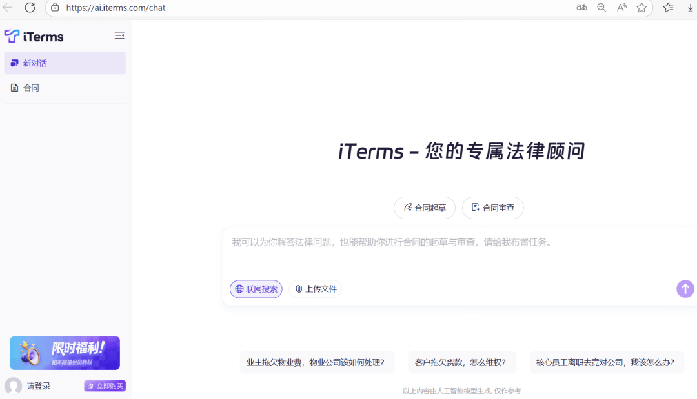The height and width of the screenshot is (399, 697).
Task: Open the 合同 section in the sidebar
Action: (31, 87)
